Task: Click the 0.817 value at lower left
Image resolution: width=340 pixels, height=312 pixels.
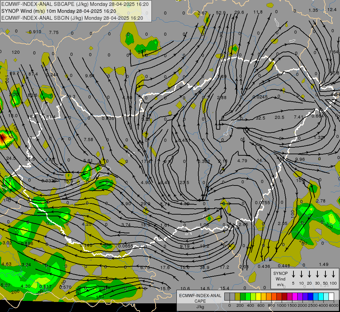Action: (45, 286)
